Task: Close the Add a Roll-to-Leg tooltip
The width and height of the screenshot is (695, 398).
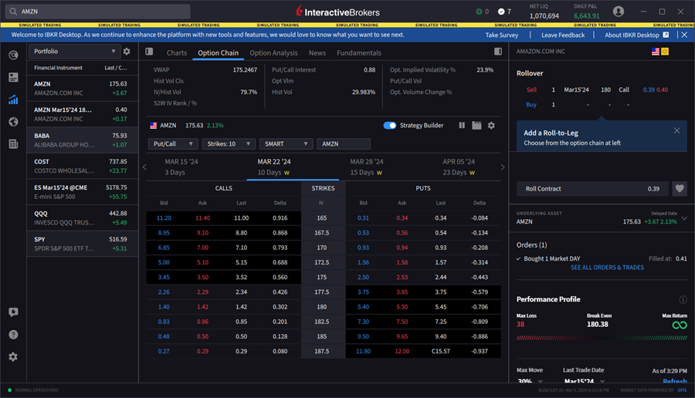Action: point(676,130)
